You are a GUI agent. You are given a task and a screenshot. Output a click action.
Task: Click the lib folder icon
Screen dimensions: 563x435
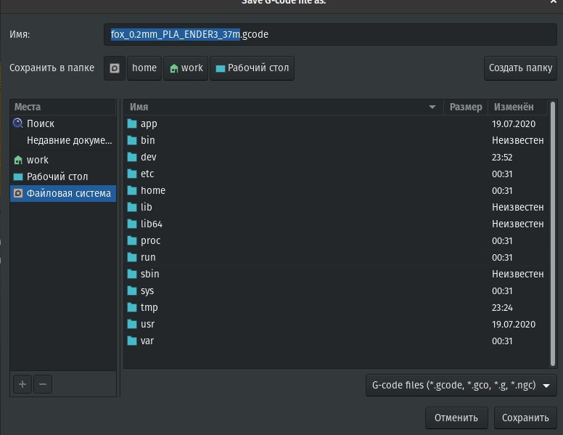132,207
